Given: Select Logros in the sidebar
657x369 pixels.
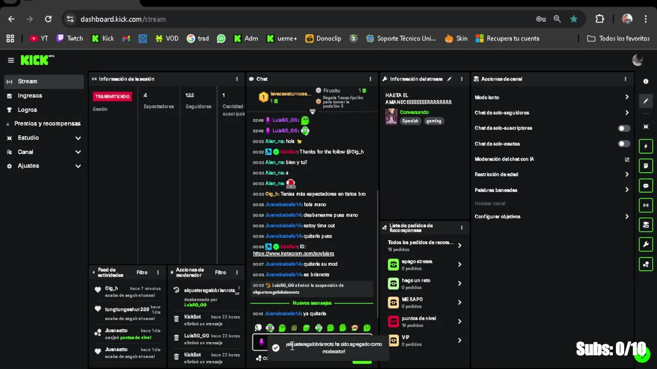Looking at the screenshot, I should click(x=44, y=110).
